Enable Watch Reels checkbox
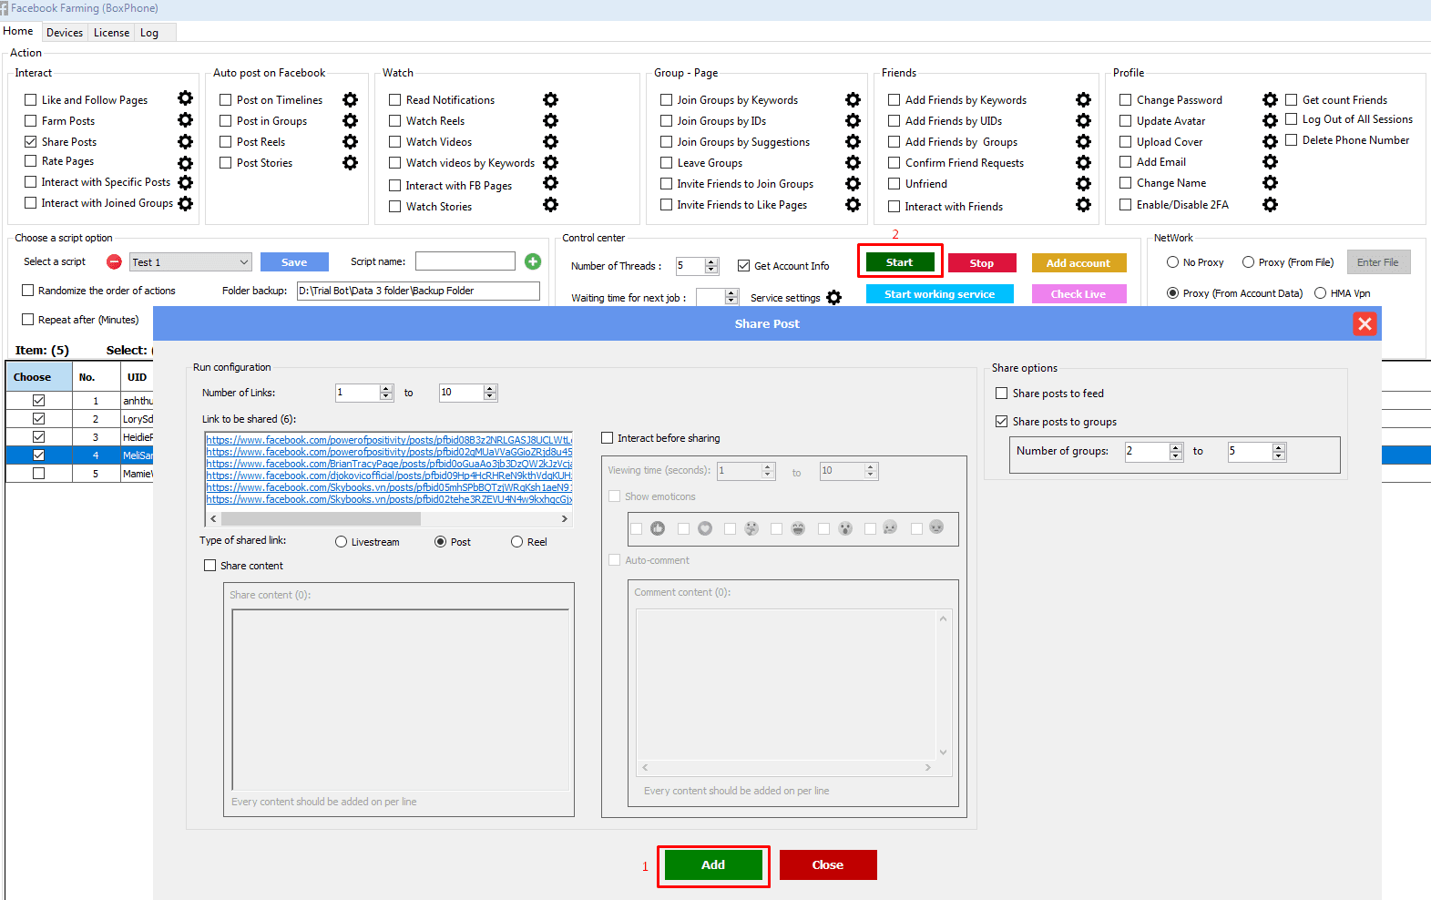Viewport: 1431px width, 900px height. [x=395, y=120]
